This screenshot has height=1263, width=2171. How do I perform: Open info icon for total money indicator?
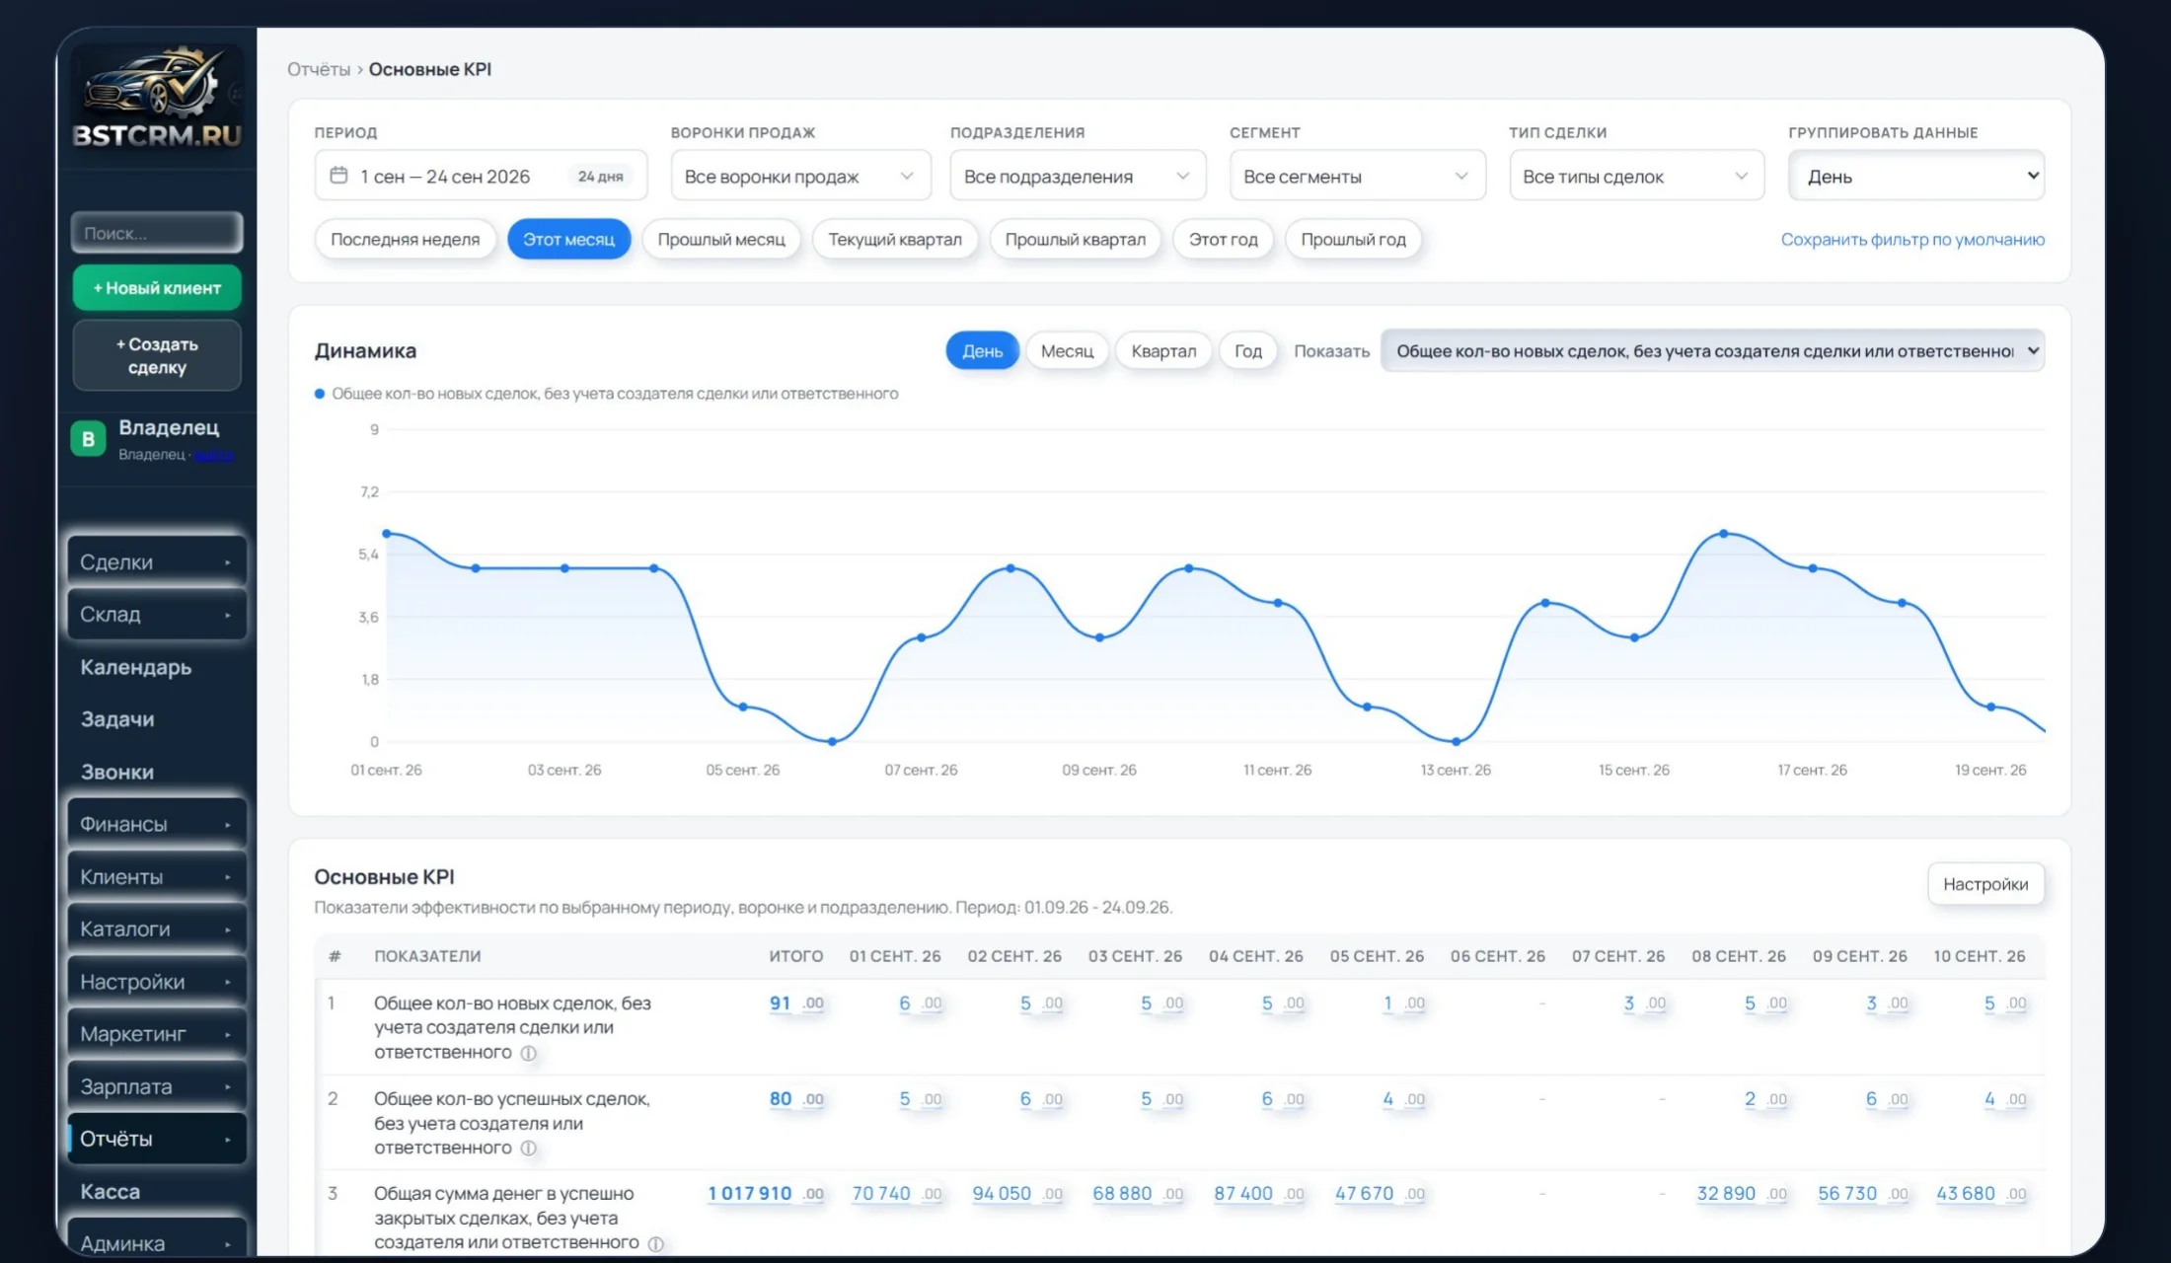655,1243
